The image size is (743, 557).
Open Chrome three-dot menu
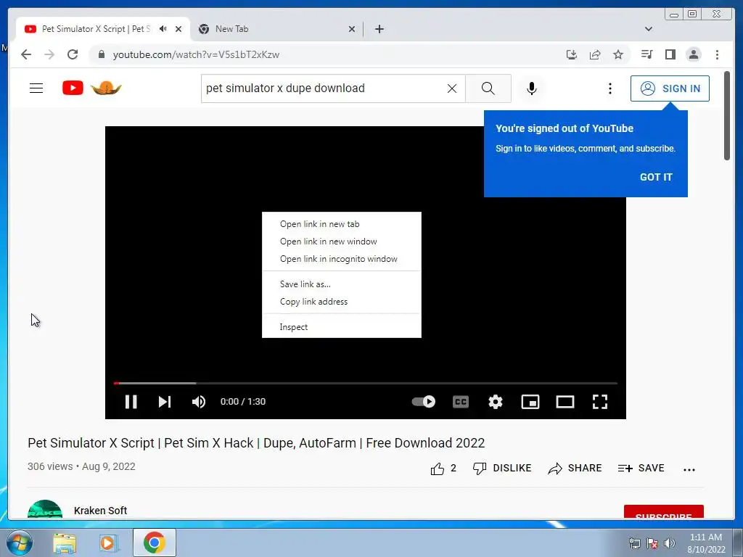[x=717, y=54]
